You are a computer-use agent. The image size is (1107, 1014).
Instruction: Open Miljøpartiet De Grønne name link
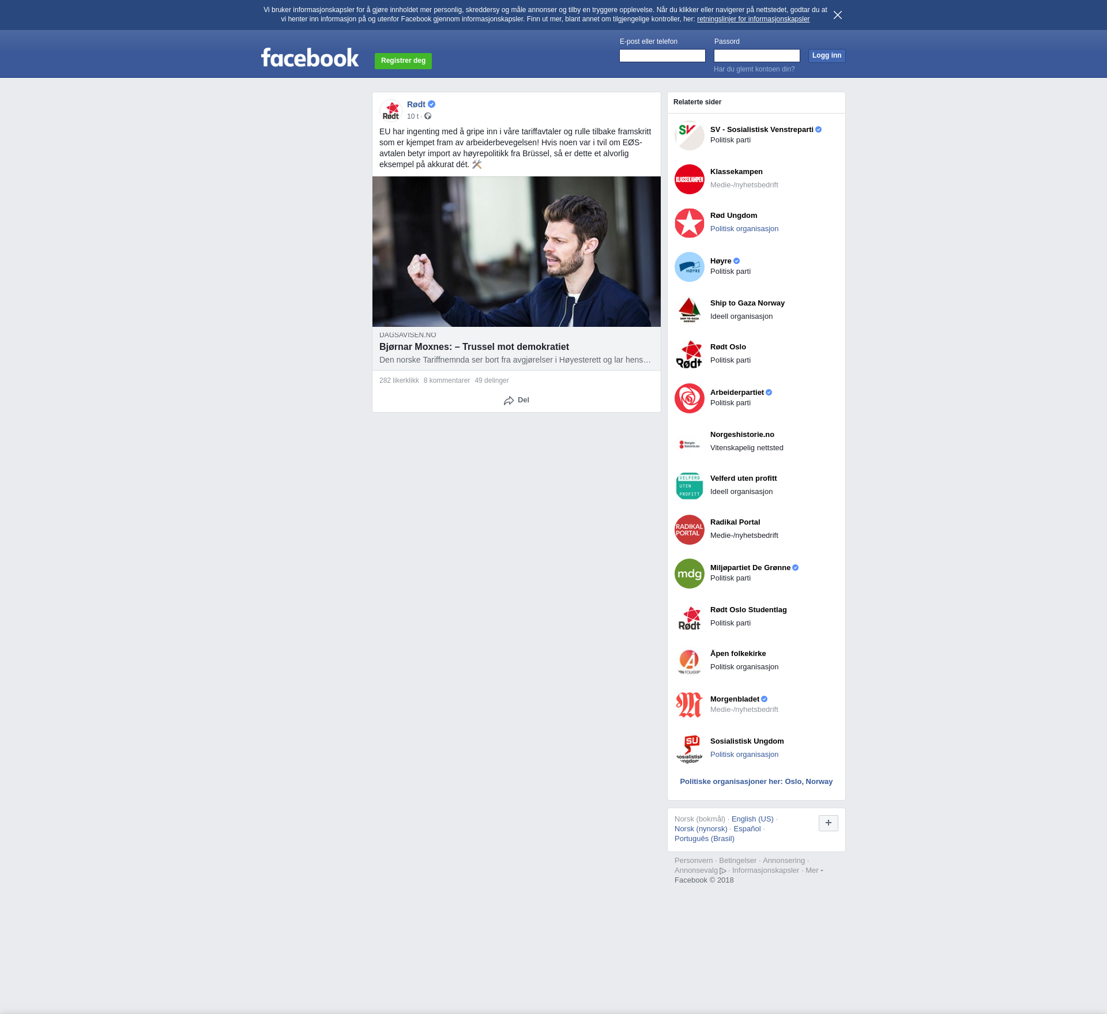(750, 568)
